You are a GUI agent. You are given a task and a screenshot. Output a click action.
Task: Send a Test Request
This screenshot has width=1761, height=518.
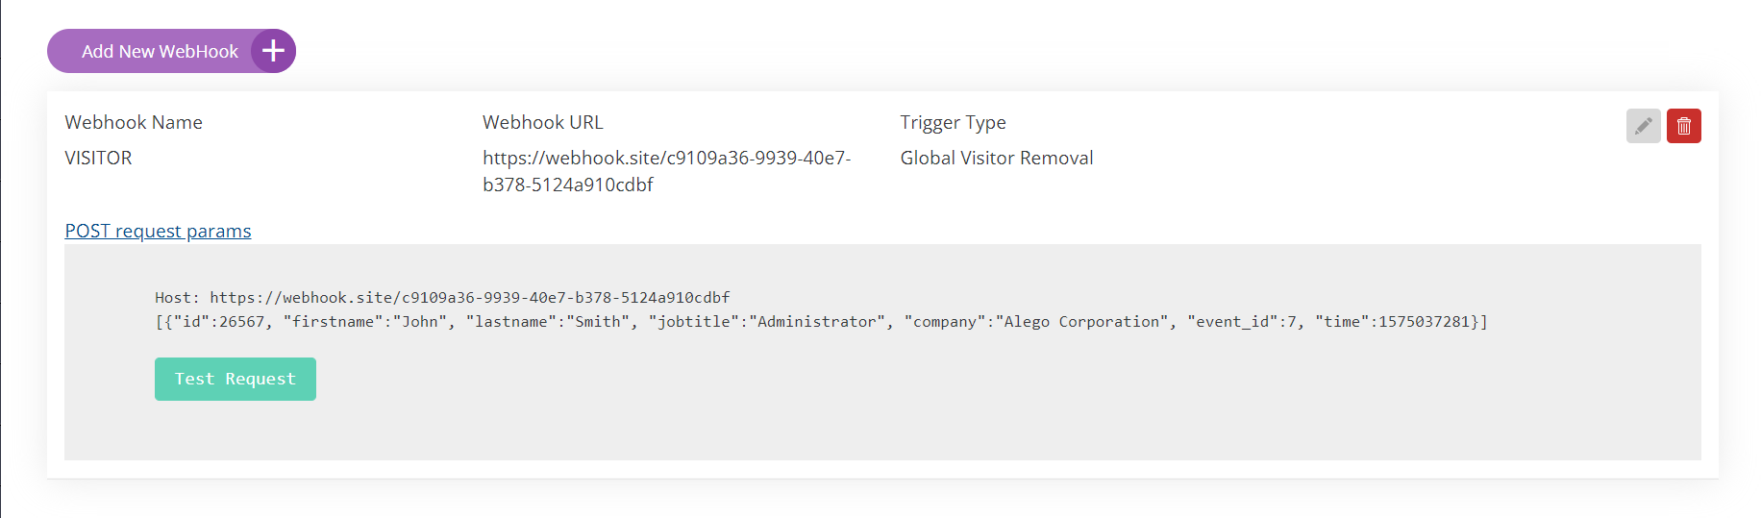pyautogui.click(x=235, y=379)
